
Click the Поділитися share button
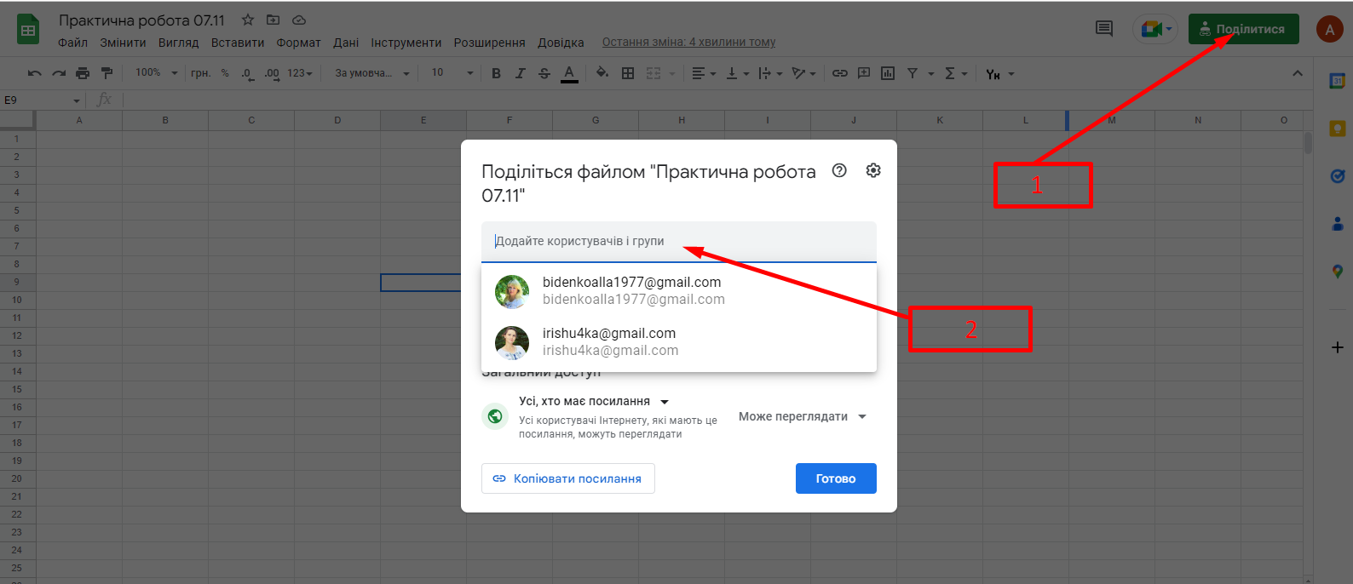click(x=1244, y=29)
